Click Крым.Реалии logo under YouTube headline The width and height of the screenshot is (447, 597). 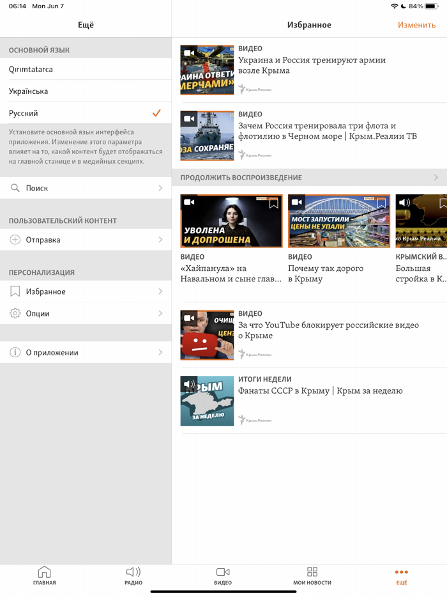pos(255,355)
